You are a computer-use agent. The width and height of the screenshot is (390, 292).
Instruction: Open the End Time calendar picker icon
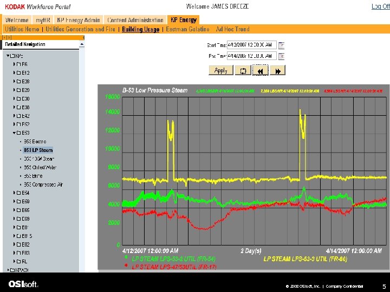tap(281, 56)
